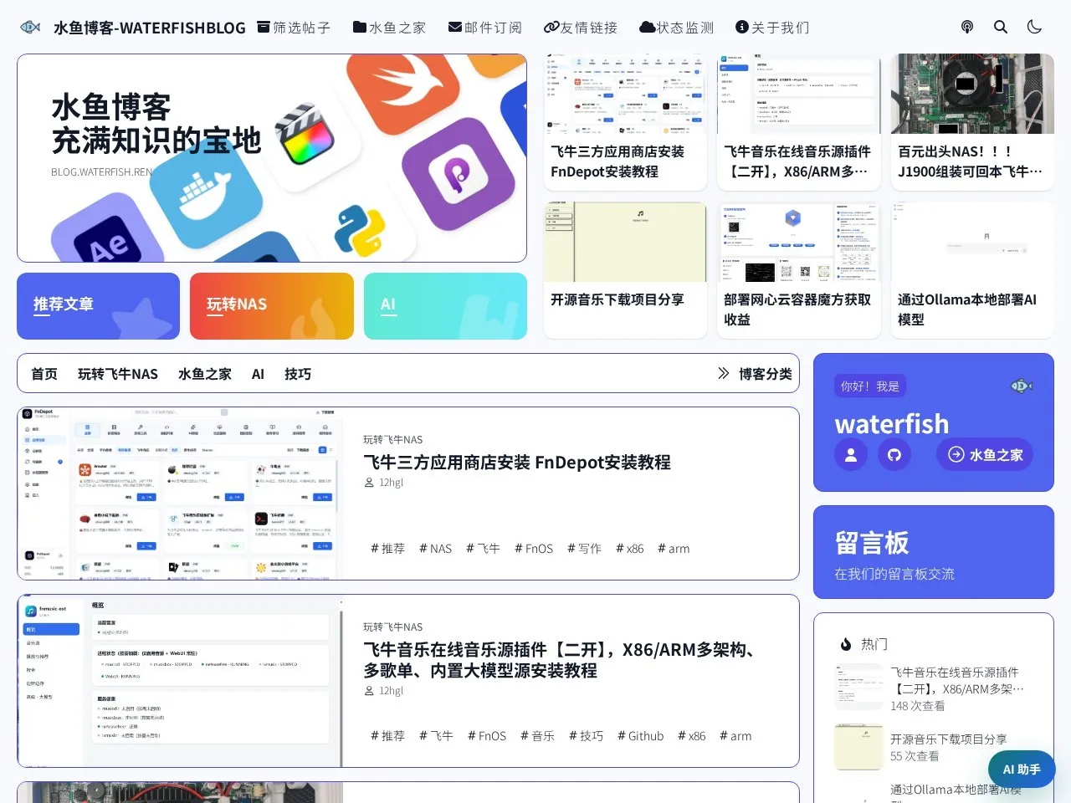Viewport: 1071px width, 803px height.
Task: Click the #写作 tag
Action: [584, 549]
